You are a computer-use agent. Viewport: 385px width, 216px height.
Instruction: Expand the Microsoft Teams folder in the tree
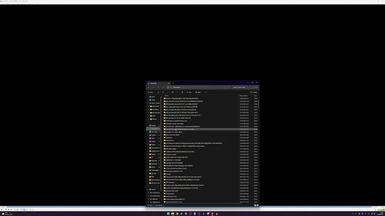click(x=149, y=113)
